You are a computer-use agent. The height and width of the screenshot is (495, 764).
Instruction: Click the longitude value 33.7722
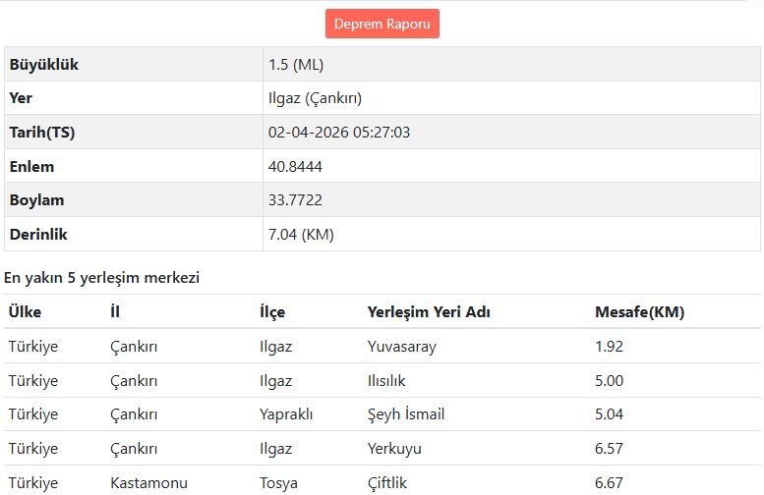click(295, 200)
